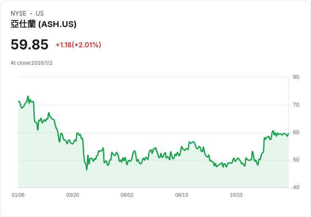Click the highest peak of the price line
Image resolution: width=311 pixels, height=217 pixels.
(28, 96)
